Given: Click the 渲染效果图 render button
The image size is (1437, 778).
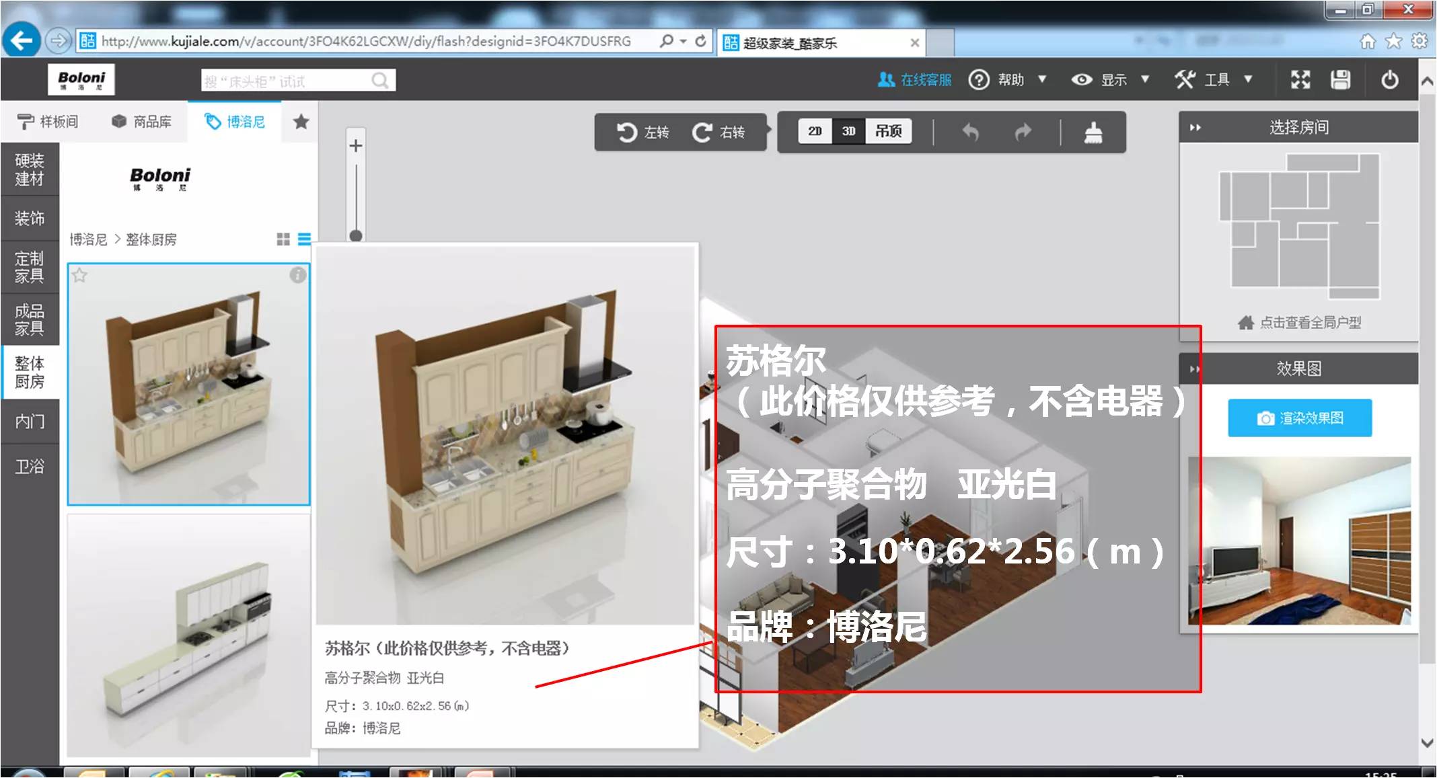Looking at the screenshot, I should (1300, 418).
